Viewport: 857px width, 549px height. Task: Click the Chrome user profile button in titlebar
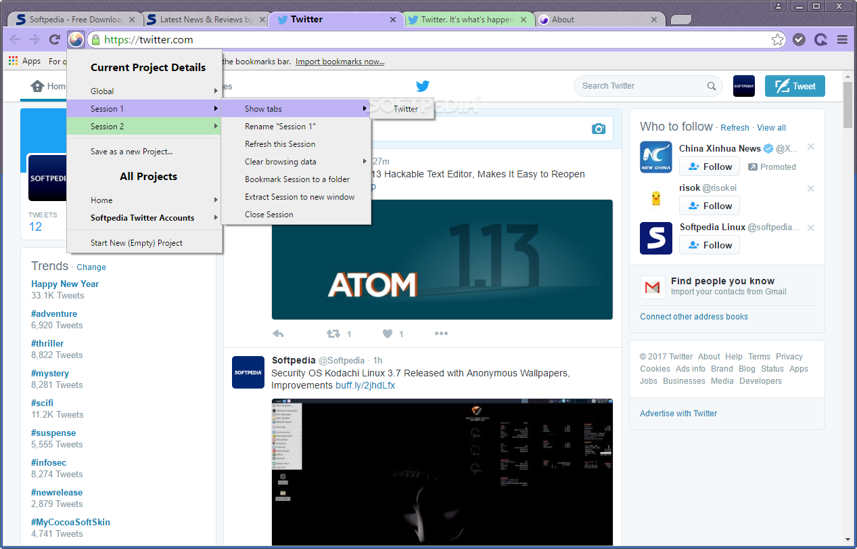click(x=779, y=6)
